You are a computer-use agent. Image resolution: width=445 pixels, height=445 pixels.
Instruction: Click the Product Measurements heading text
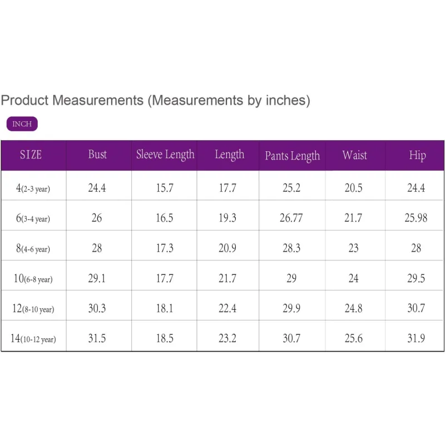click(155, 101)
